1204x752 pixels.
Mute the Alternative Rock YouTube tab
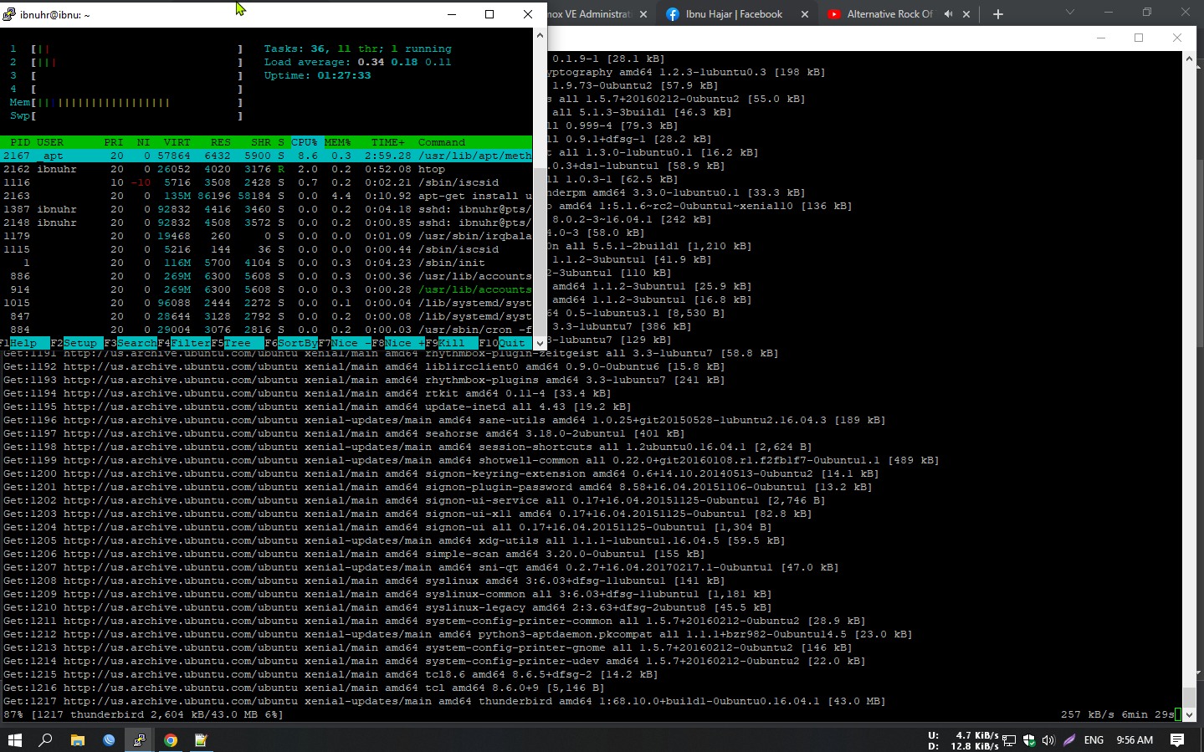click(950, 13)
